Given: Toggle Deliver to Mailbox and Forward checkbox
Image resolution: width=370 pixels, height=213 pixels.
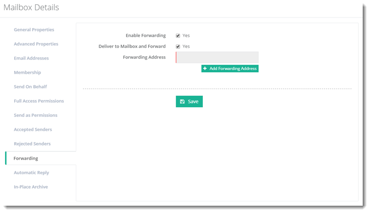Looking at the screenshot, I should pyautogui.click(x=178, y=47).
